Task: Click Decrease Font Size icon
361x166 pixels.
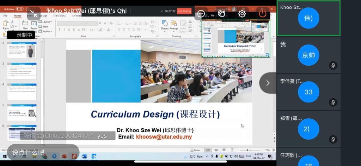Action: click(x=105, y=23)
